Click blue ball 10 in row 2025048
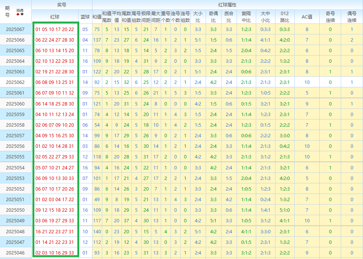This screenshot has height=259, width=363. [85, 231]
